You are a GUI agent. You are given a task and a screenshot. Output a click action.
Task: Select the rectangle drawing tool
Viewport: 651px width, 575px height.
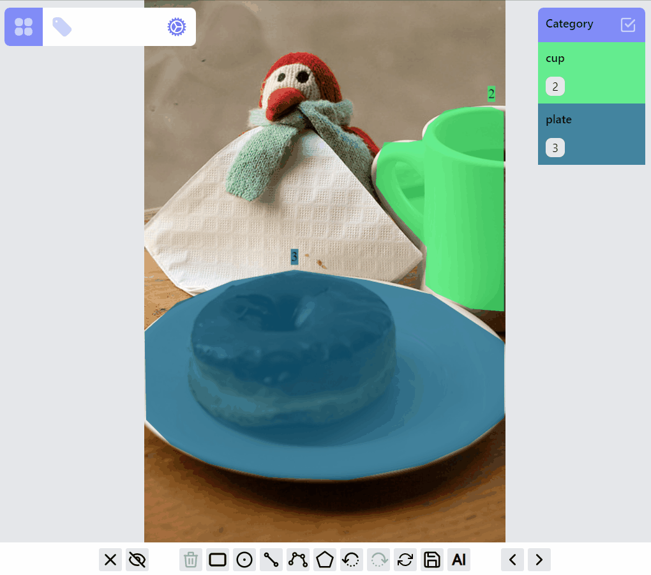pos(218,560)
